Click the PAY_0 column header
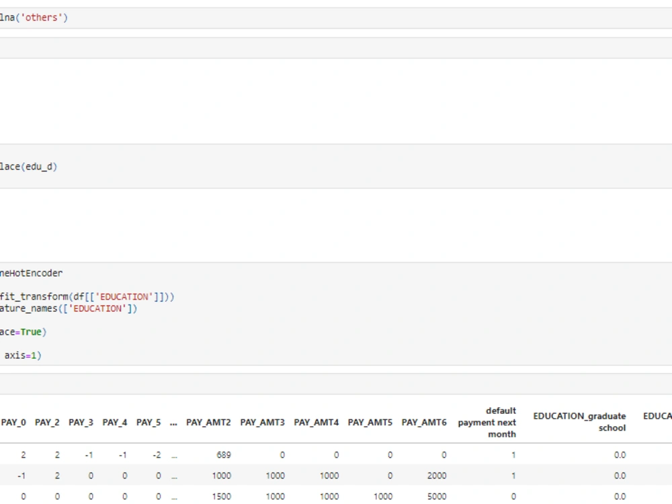 click(x=13, y=423)
